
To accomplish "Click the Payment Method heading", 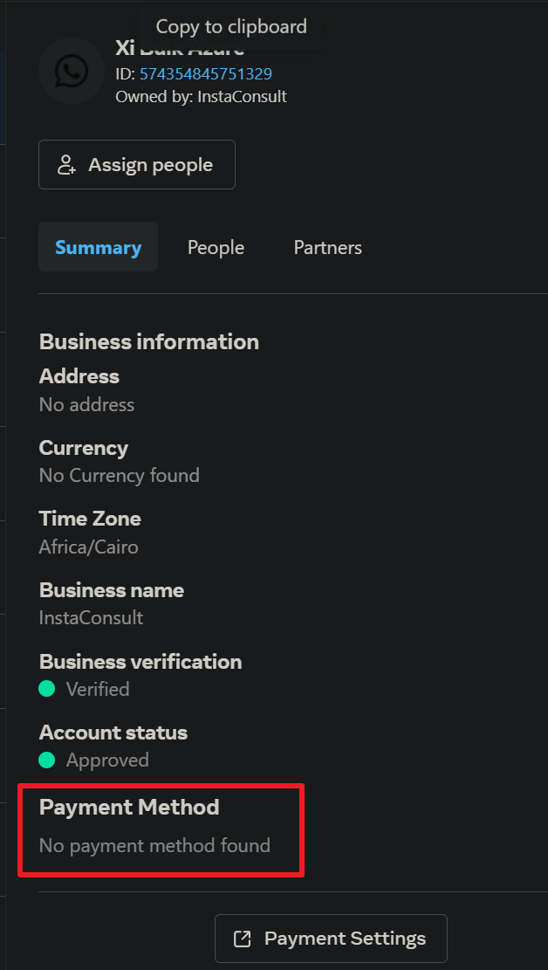I will (x=129, y=808).
